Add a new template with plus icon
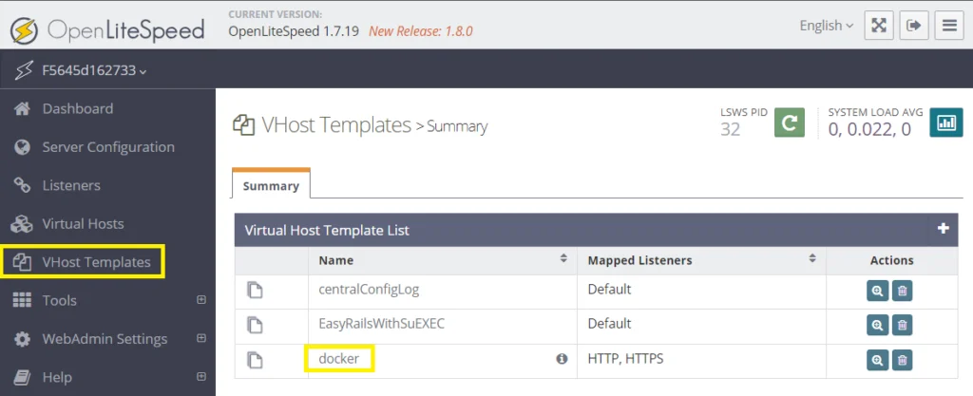Viewport: 973px width, 396px height. coord(944,229)
